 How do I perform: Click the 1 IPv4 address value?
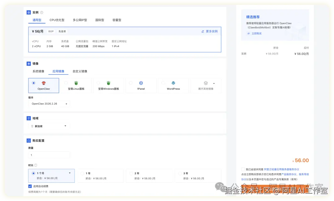(x=115, y=46)
